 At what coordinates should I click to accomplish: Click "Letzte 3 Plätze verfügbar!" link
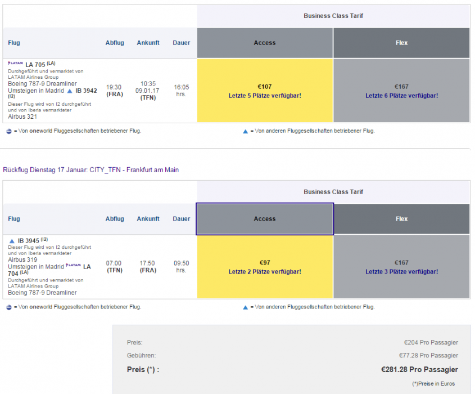click(401, 272)
